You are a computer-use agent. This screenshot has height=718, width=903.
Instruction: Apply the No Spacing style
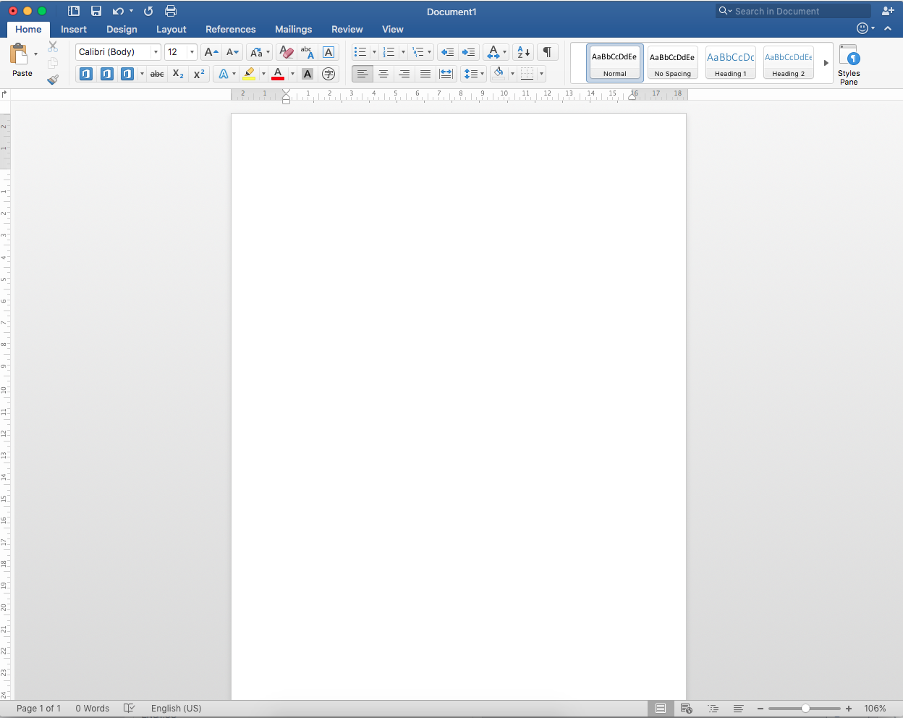(x=673, y=63)
